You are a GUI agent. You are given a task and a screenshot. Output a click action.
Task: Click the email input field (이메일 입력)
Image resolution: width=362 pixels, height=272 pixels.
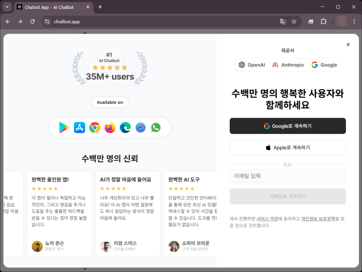(288, 176)
